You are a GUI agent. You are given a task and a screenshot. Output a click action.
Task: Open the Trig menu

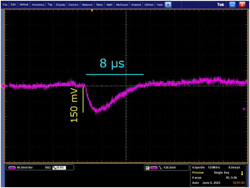pyautogui.click(x=50, y=5)
